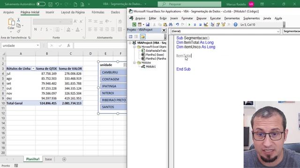This screenshot has width=300, height=168.
Task: Open Properties Window icon in VBA toolbar
Action: click(x=217, y=25)
